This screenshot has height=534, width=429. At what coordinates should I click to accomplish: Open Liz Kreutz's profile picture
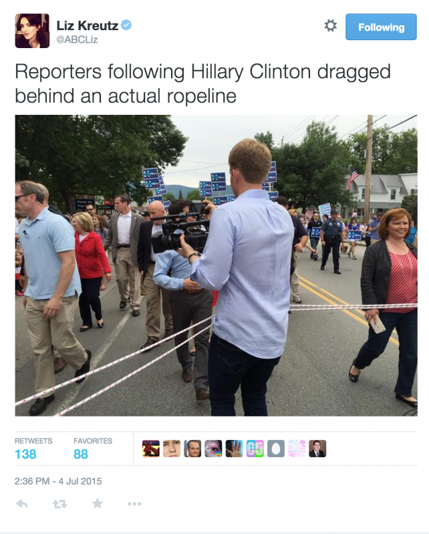click(x=32, y=31)
